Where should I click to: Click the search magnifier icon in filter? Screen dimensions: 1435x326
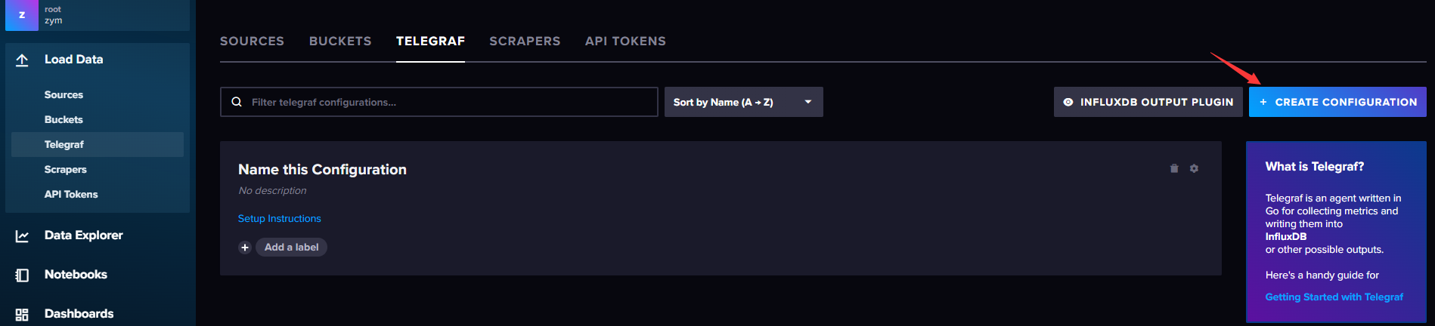237,102
